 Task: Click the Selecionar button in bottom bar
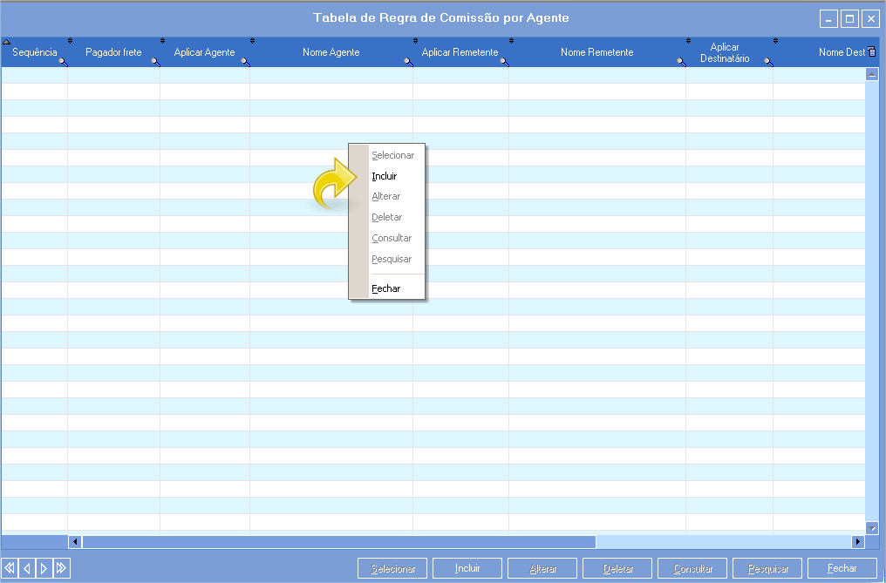(x=392, y=568)
